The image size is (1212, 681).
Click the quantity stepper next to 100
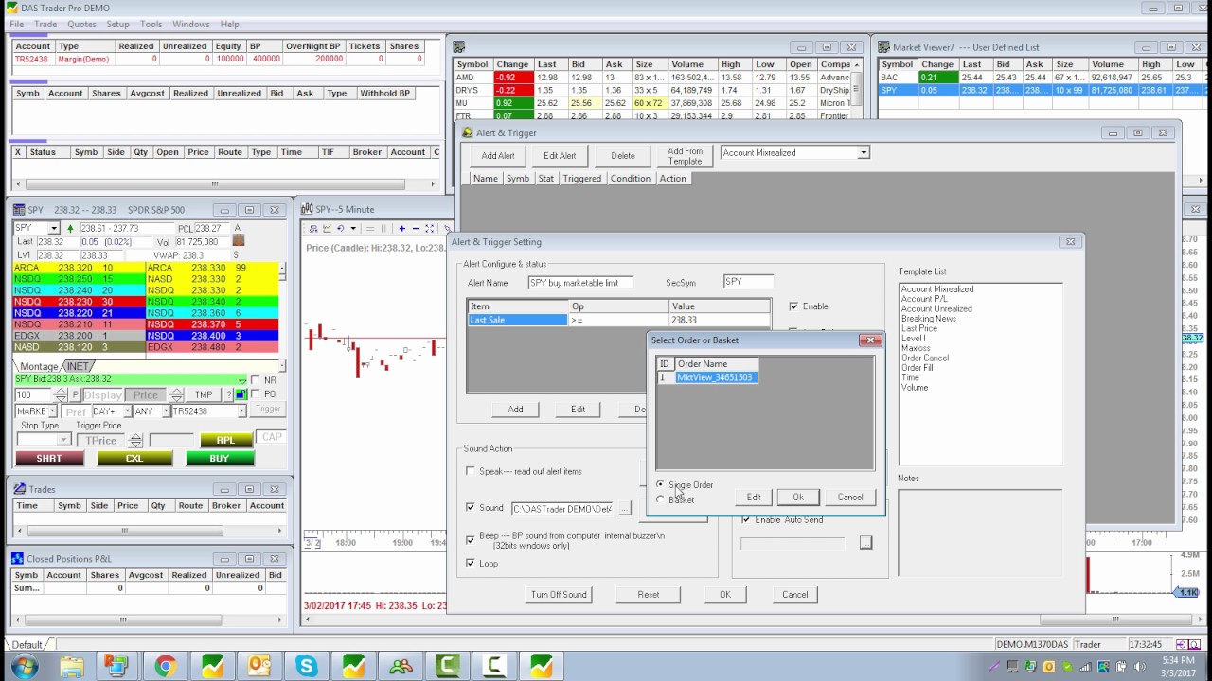click(61, 394)
